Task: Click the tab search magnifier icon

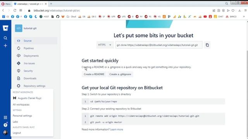Action: pos(227,3)
